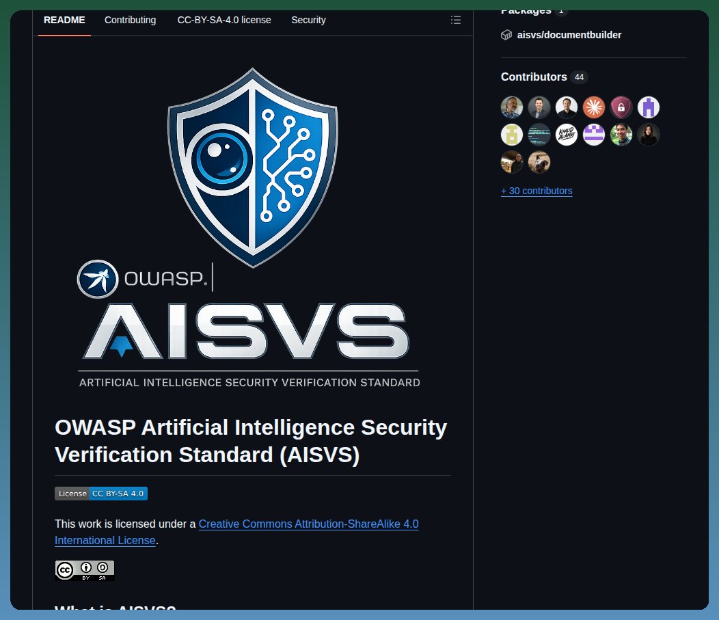Open avatar of man in black shirt on white
The image size is (719, 620).
567,107
